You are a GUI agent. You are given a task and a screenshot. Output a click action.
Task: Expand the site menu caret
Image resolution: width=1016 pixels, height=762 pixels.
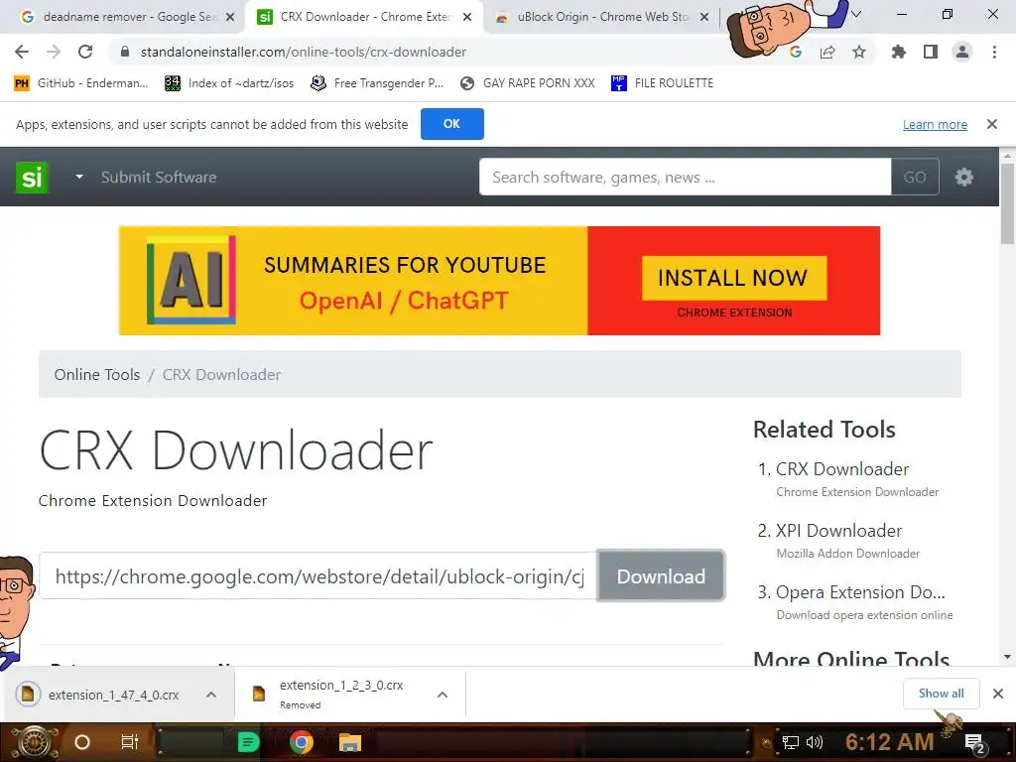79,177
